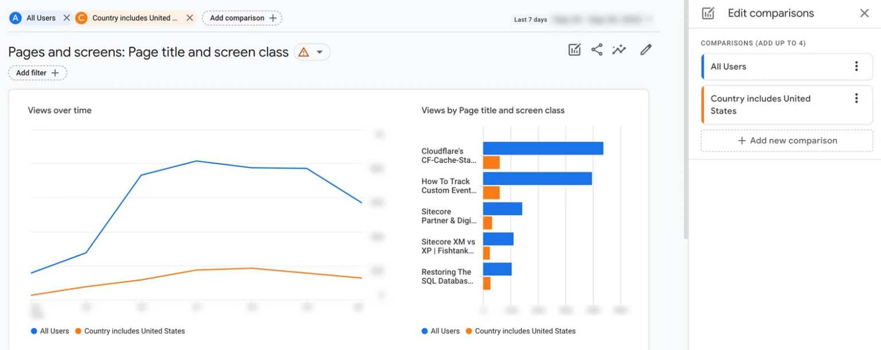Remove the All Users comparison chip

(67, 18)
